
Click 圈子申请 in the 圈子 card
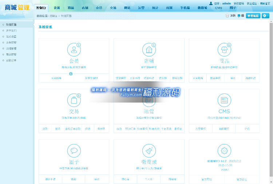point(50,179)
